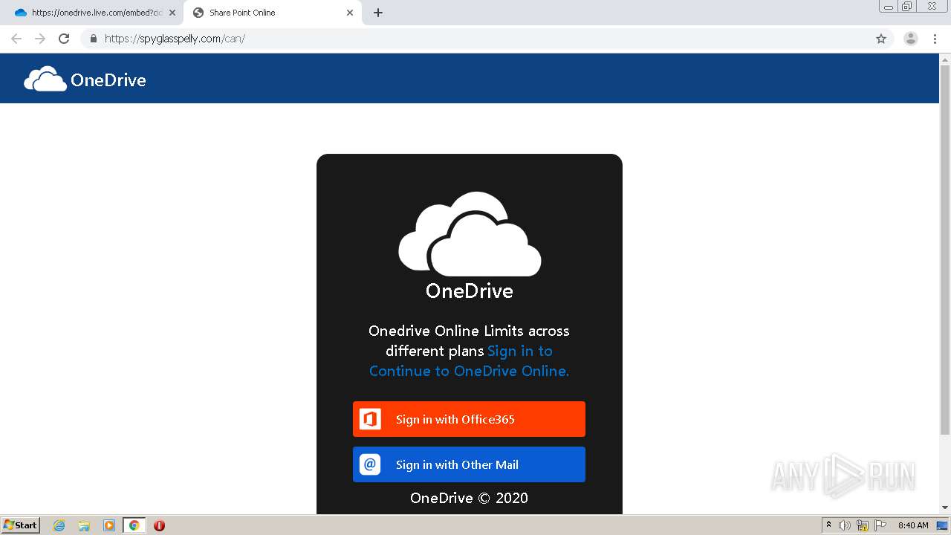Open the Windows Start menu
This screenshot has width=951, height=535.
coord(21,525)
